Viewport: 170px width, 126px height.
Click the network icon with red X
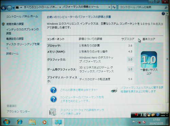coord(139,122)
